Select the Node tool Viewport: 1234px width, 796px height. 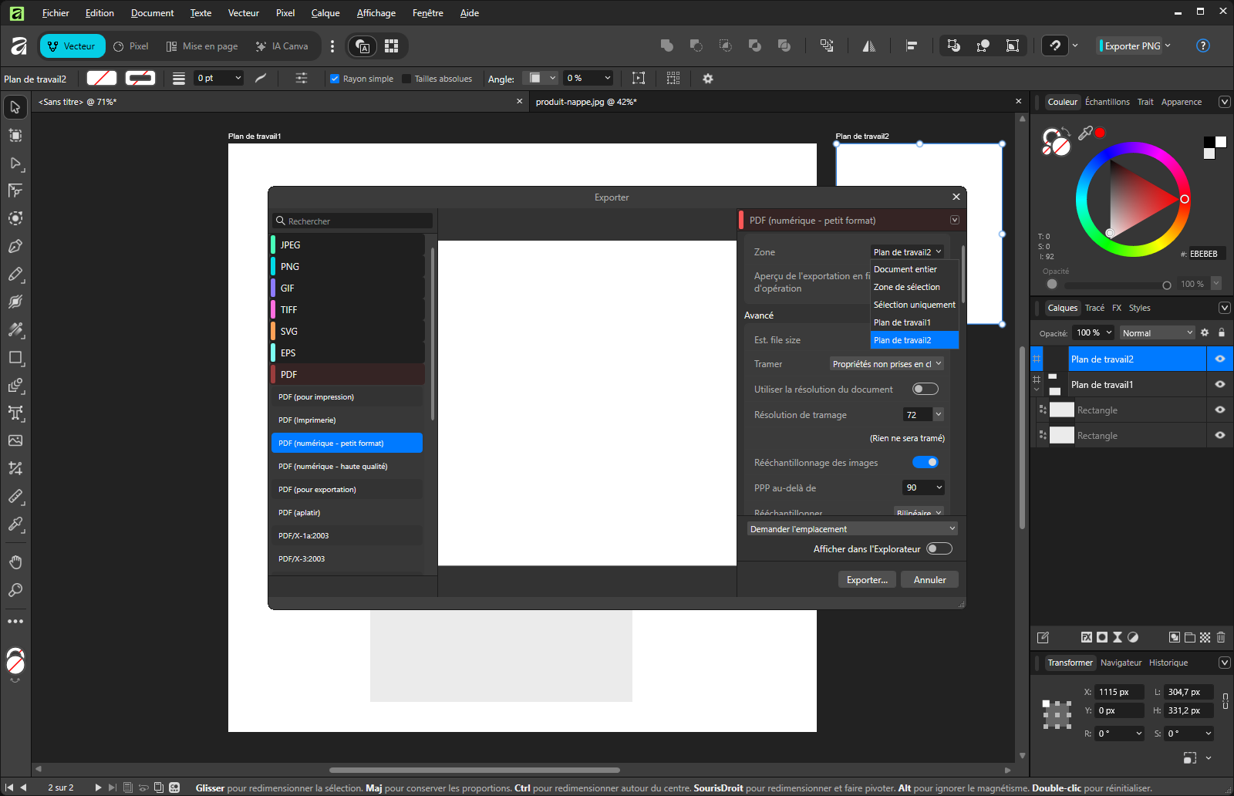[15, 163]
